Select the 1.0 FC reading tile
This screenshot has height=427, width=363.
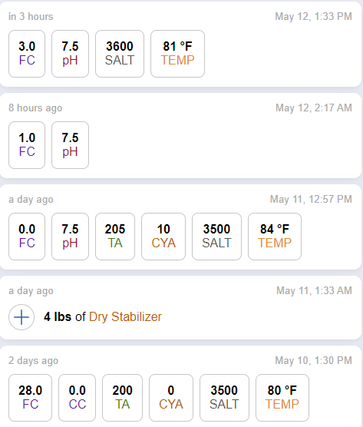27,145
